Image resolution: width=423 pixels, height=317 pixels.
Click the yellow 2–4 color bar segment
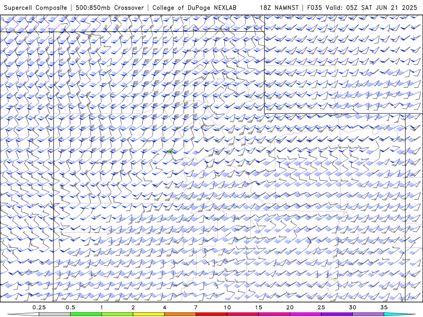[149, 314]
